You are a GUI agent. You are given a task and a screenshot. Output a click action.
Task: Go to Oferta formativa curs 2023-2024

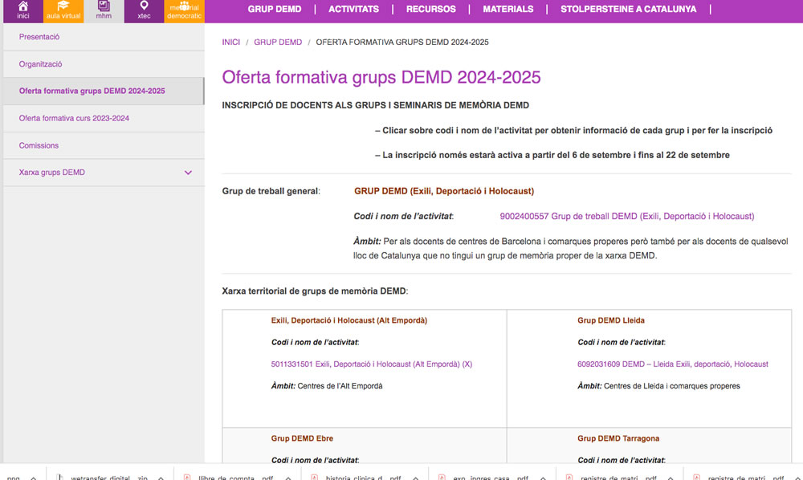coord(74,119)
